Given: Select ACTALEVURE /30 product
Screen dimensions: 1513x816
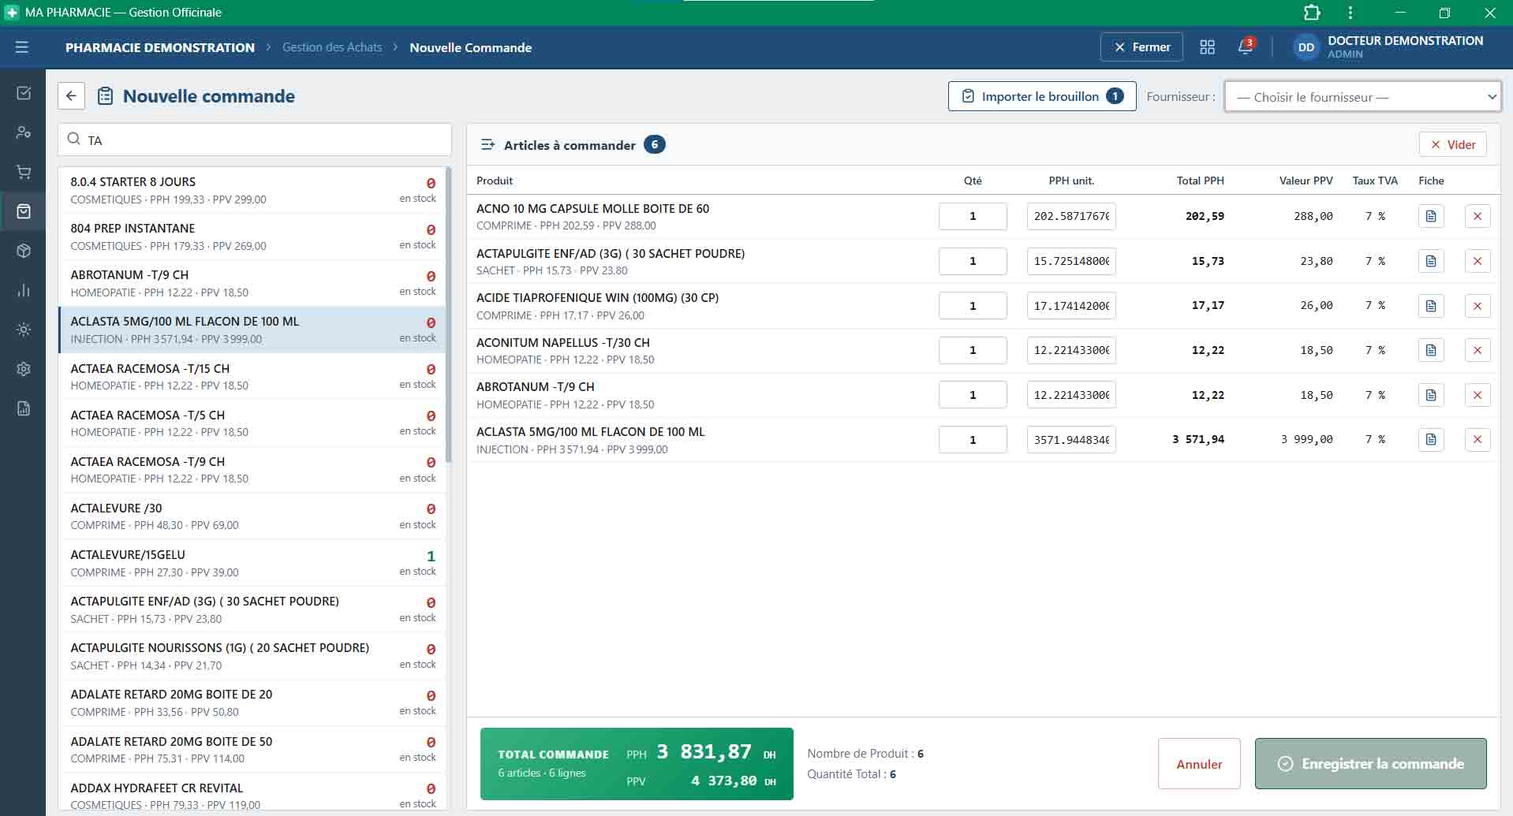Looking at the screenshot, I should click(x=252, y=516).
